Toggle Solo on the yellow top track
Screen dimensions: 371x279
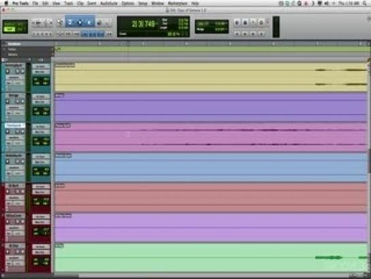(x=17, y=72)
